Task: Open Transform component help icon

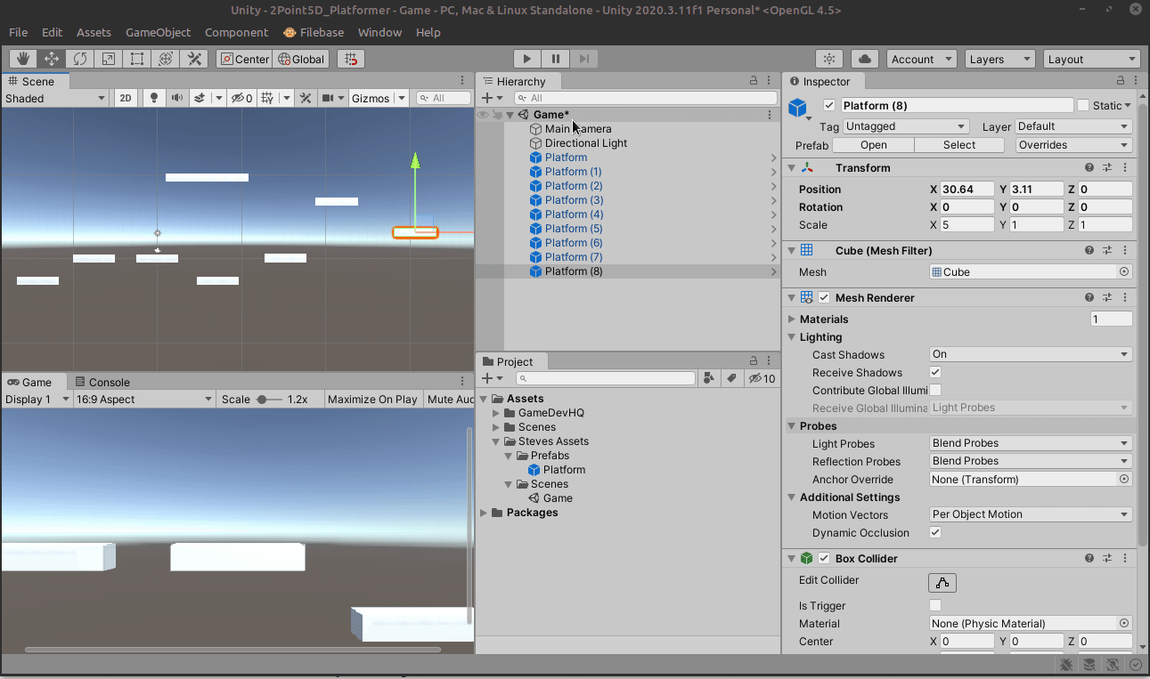Action: point(1089,167)
